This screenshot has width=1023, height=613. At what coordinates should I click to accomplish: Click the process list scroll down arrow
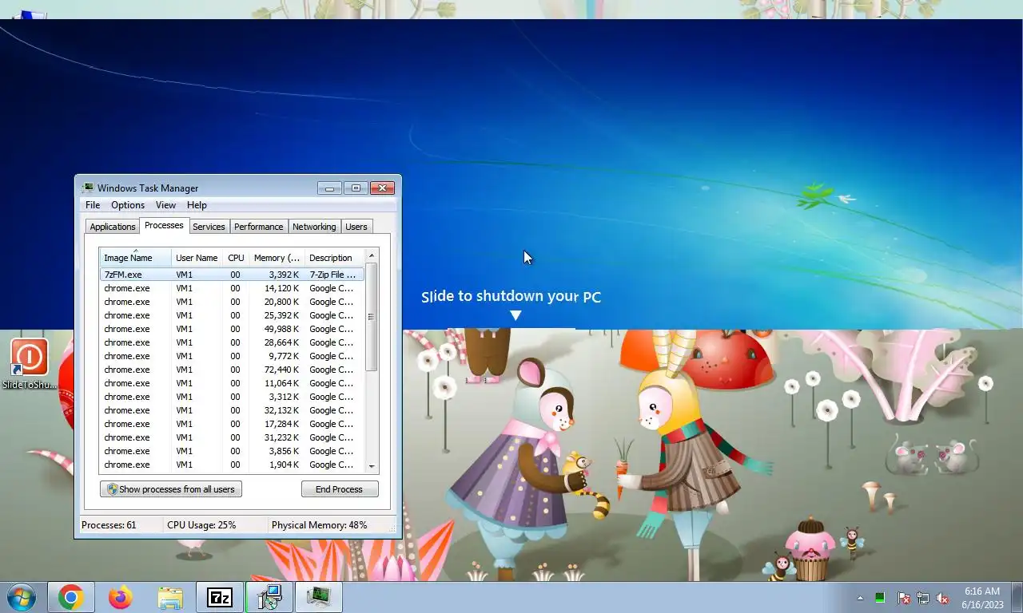pyautogui.click(x=371, y=466)
